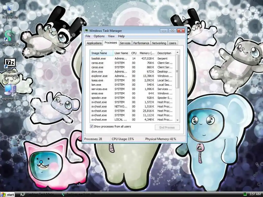
Task: Switch to the Services tab
Action: click(125, 43)
